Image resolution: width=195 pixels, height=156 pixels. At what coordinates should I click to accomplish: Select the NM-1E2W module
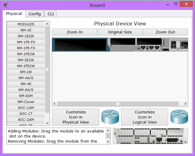click(x=26, y=36)
